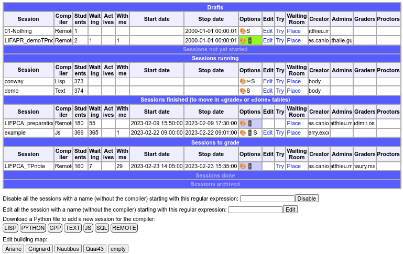Focus the disable sessions regex input
Viewport: 403px width, 254px height.
coord(267,198)
